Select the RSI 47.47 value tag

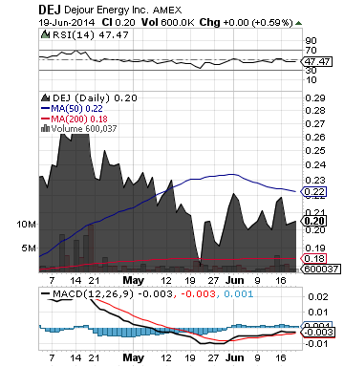[x=316, y=61]
